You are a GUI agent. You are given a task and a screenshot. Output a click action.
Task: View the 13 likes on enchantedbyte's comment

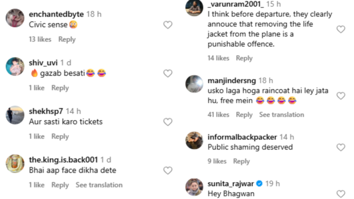(x=40, y=39)
